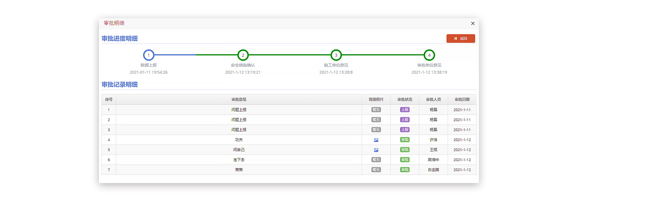Click the purple 上报 badge in row 1
The width and height of the screenshot is (662, 202).
[404, 110]
